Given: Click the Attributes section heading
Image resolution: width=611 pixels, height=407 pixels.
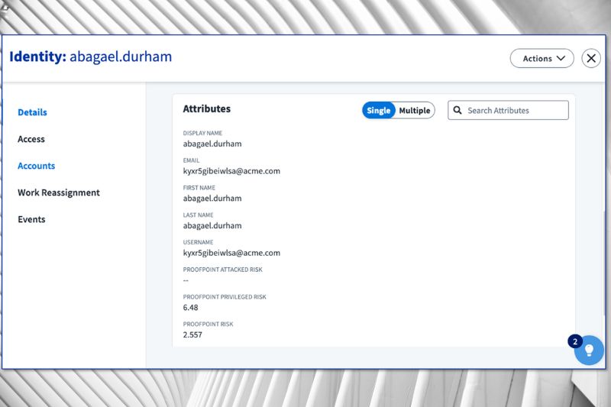Looking at the screenshot, I should [x=207, y=109].
